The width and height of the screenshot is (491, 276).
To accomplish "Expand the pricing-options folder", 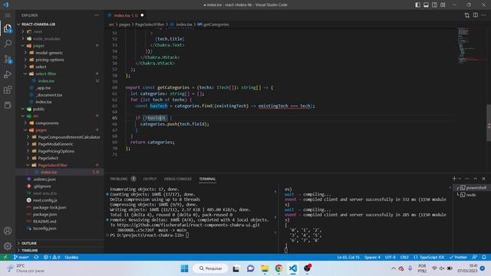I will click(49, 60).
